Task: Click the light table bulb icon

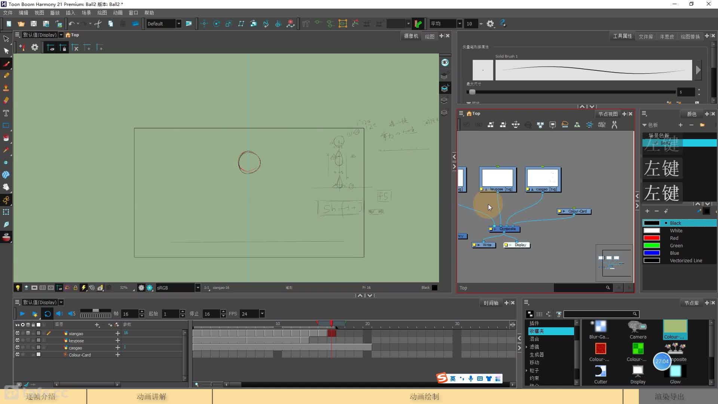Action: click(18, 288)
